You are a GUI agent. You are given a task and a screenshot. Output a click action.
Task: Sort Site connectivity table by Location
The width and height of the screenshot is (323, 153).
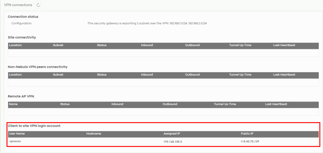(15, 45)
